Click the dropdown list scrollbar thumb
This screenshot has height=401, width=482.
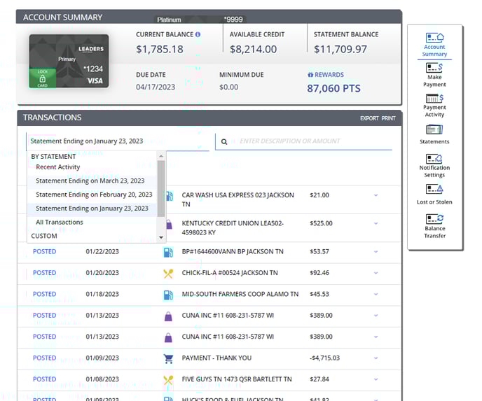(161, 188)
